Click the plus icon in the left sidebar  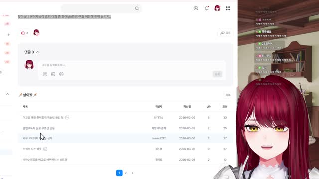[x=8, y=35]
